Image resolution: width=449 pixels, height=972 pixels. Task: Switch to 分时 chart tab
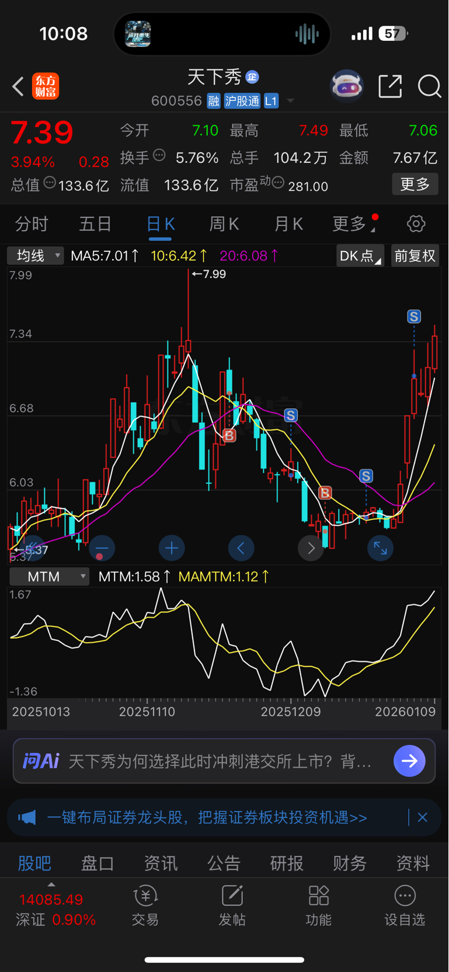coord(32,224)
